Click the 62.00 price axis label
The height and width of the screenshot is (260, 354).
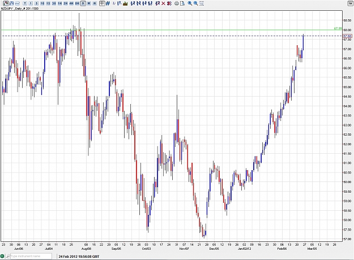pyautogui.click(x=347, y=144)
